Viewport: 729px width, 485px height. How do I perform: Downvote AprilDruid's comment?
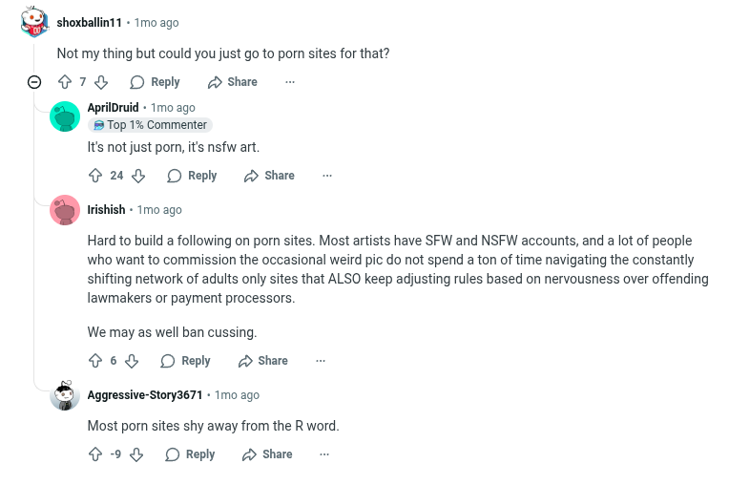coord(138,176)
